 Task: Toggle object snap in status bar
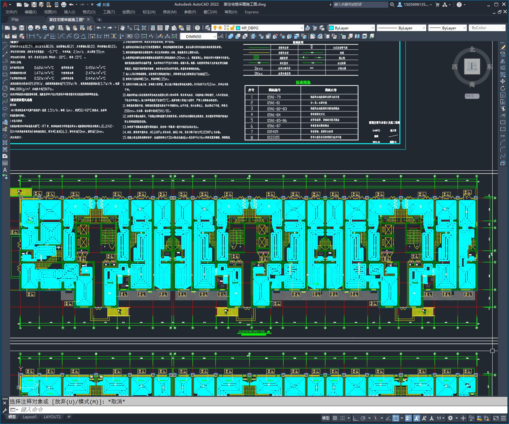396,418
